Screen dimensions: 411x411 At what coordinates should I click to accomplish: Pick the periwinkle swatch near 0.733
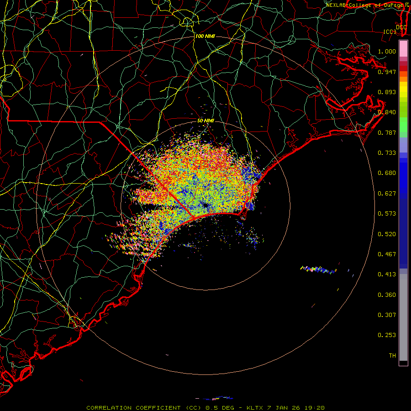coord(403,145)
